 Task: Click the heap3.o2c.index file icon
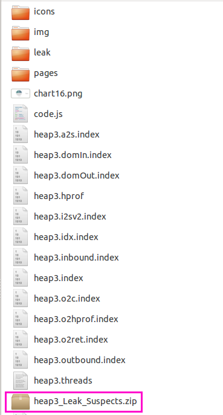point(21,298)
